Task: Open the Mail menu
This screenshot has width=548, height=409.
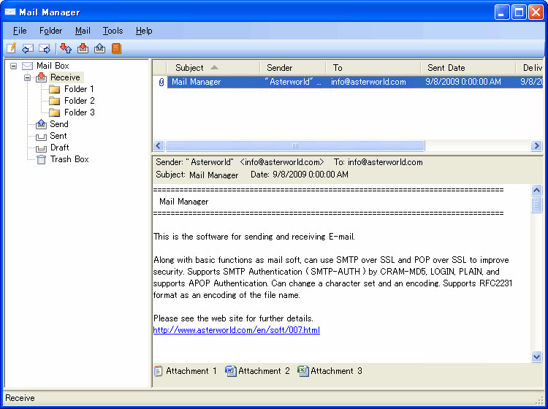Action: point(83,31)
